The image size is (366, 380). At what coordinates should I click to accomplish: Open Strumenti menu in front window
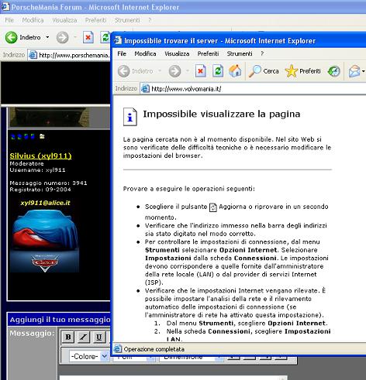click(240, 53)
